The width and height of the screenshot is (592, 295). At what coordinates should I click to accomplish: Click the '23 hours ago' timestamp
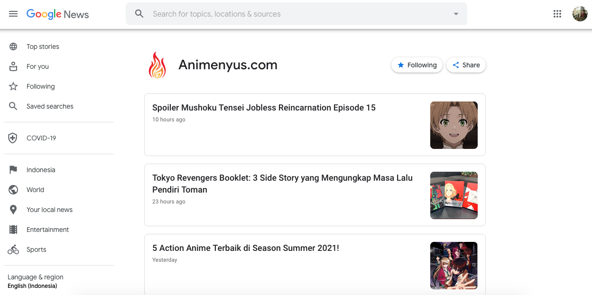click(169, 202)
